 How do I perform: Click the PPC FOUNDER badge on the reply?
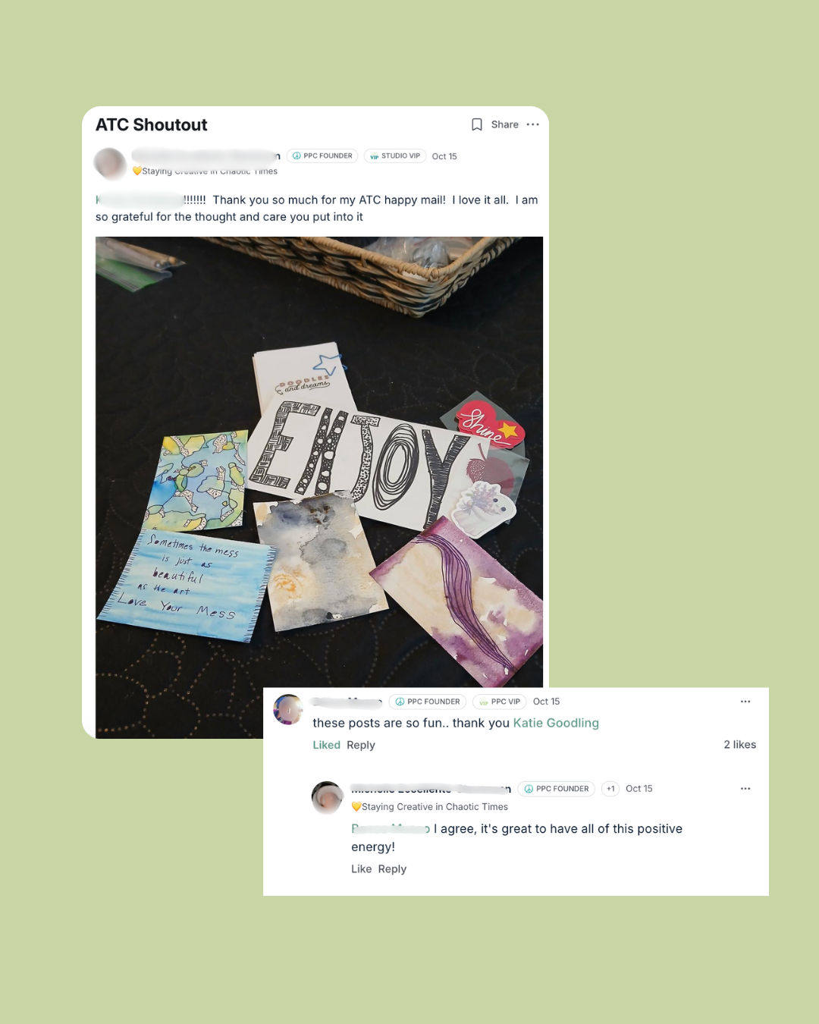click(557, 789)
